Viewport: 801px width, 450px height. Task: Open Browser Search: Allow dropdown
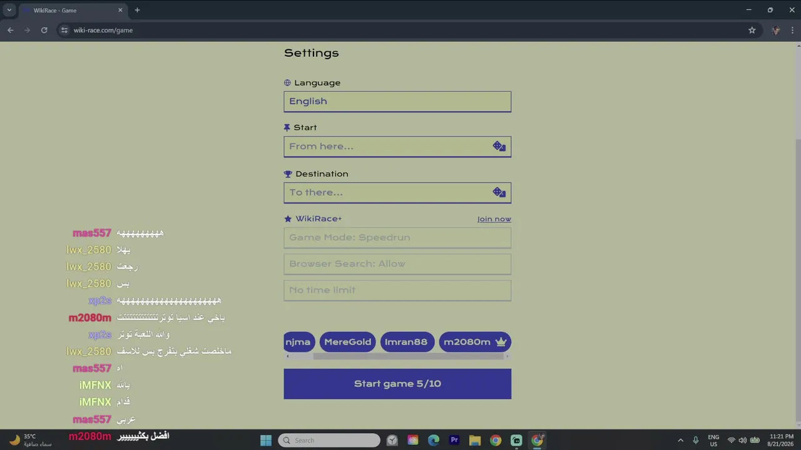(397, 264)
